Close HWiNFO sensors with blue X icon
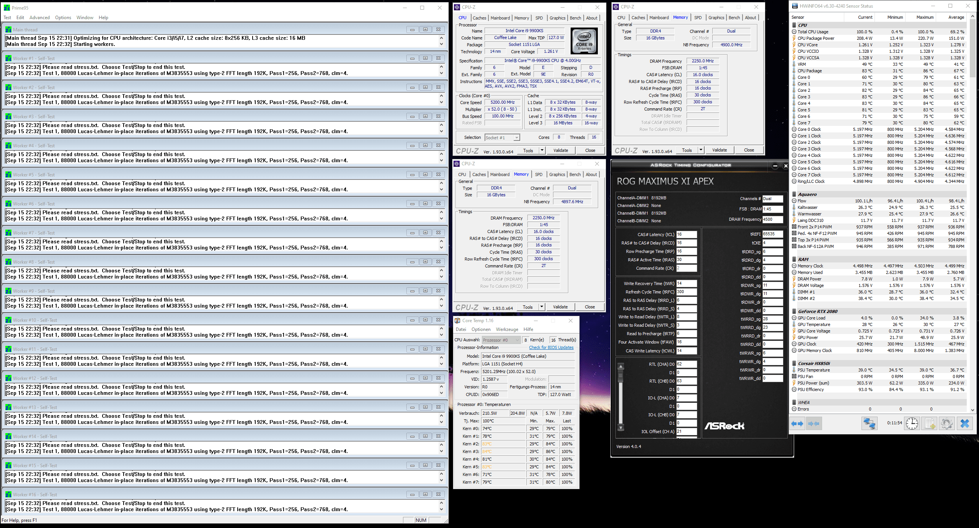Viewport: 979px width, 528px height. click(x=965, y=424)
